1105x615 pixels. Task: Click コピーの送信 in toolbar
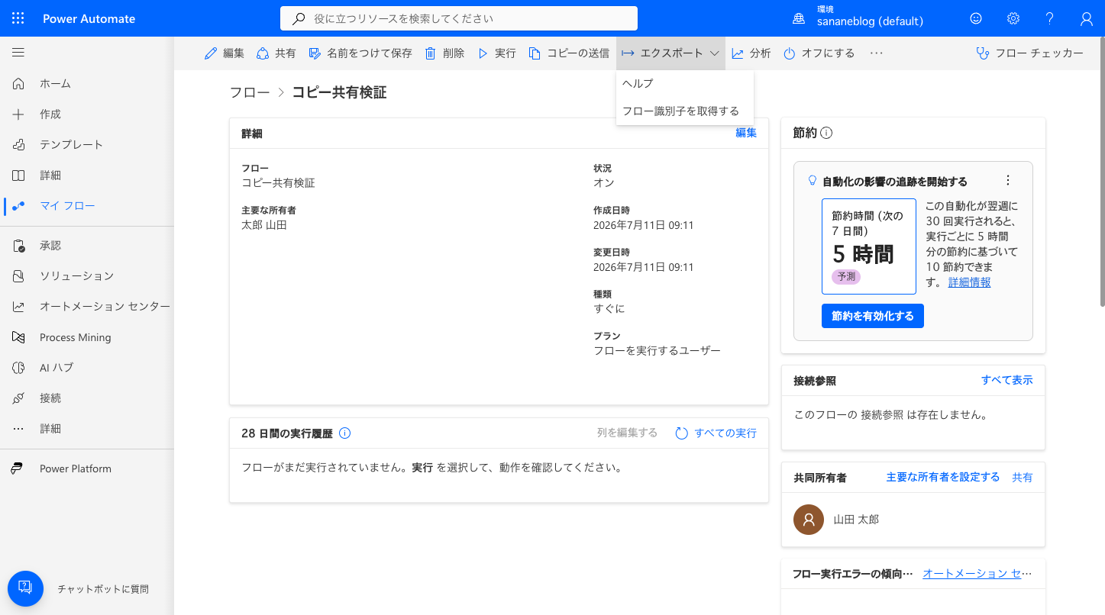(x=569, y=53)
